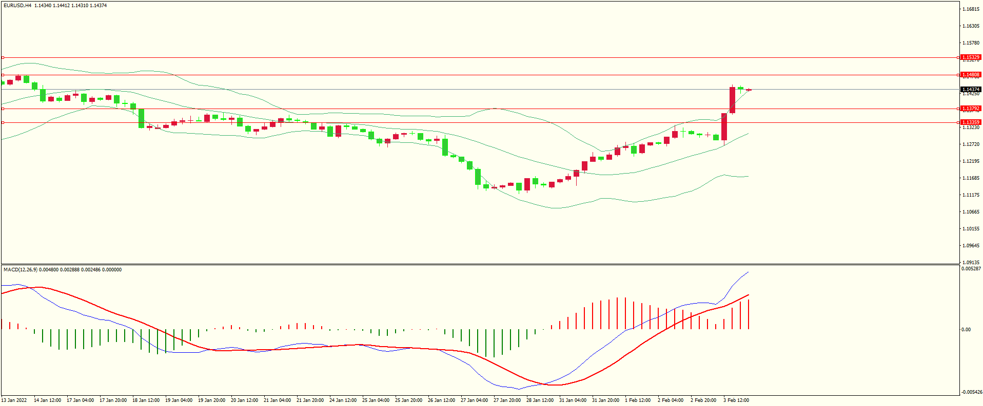Viewport: 983px width, 406px height.
Task: Click the last red MACD histogram bar
Action: click(749, 314)
